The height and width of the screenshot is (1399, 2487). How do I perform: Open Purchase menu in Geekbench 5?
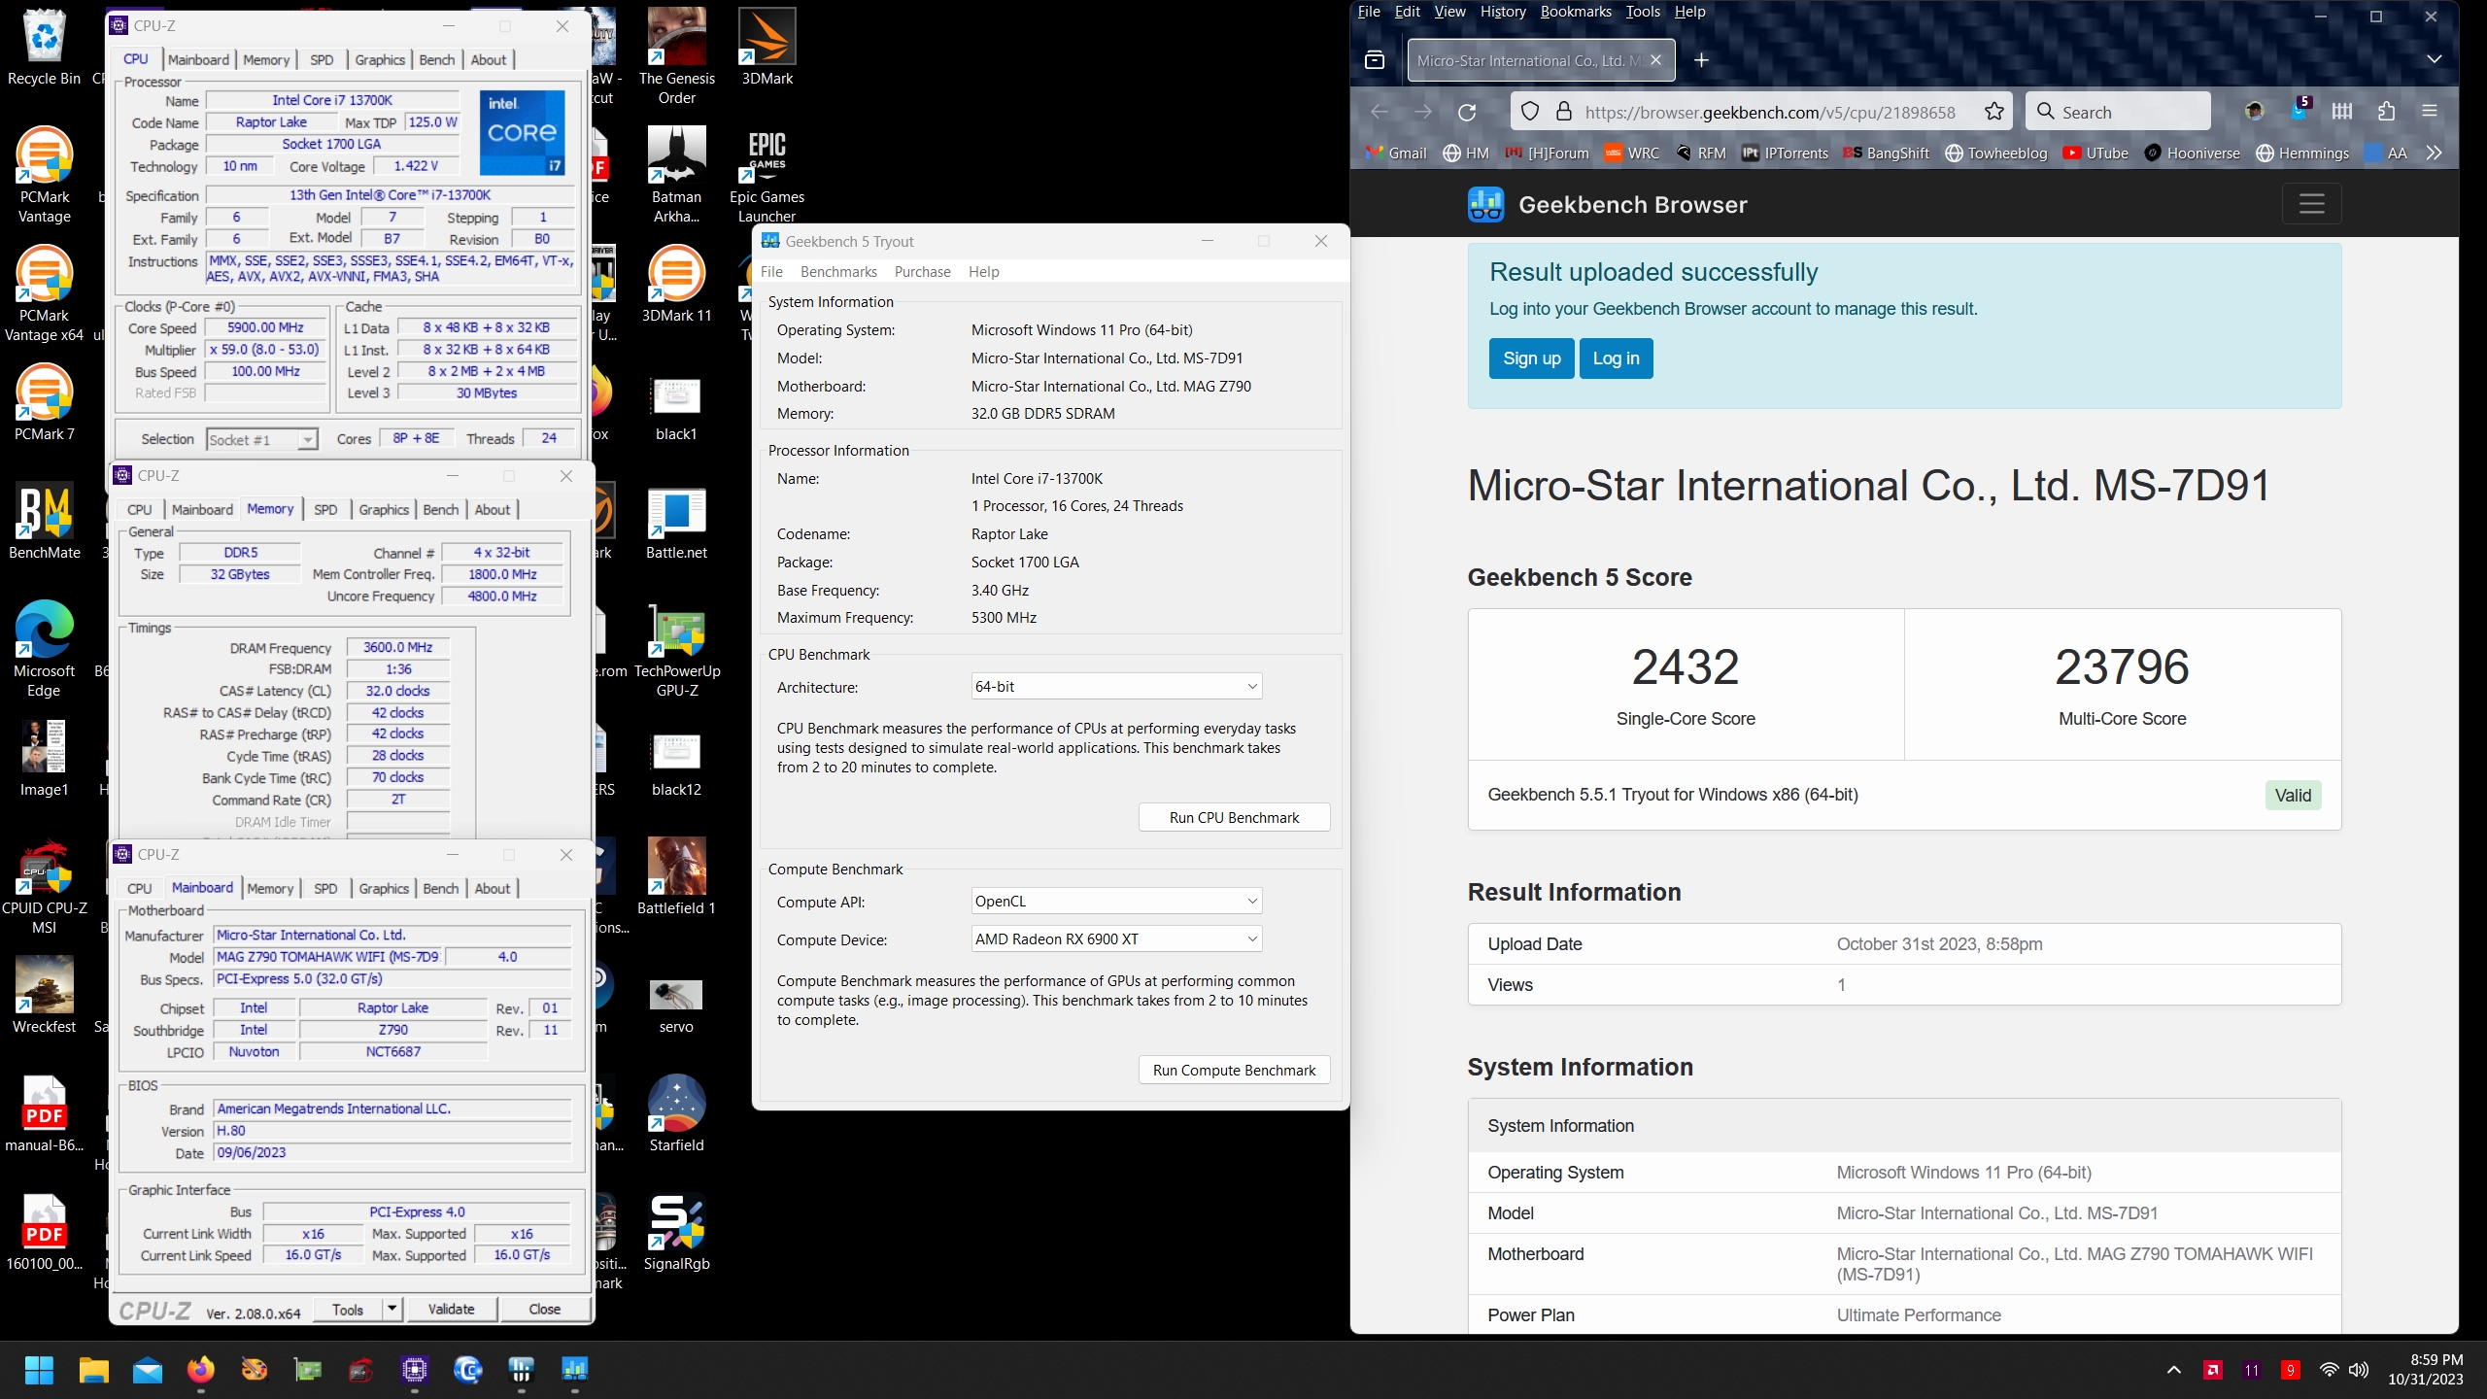point(922,271)
